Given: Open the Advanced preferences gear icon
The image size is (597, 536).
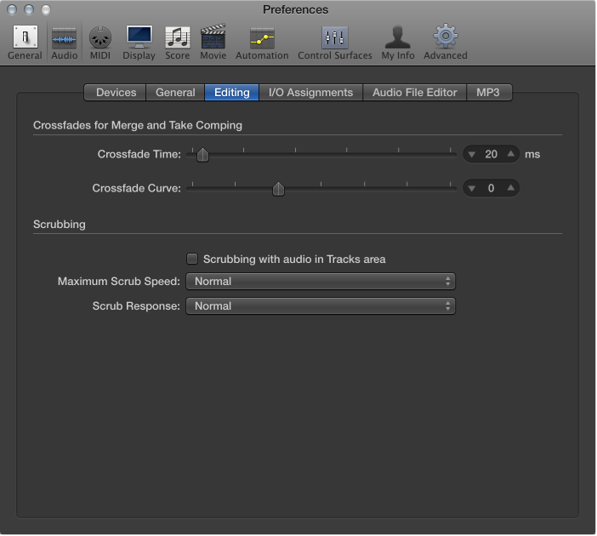Looking at the screenshot, I should tap(446, 37).
